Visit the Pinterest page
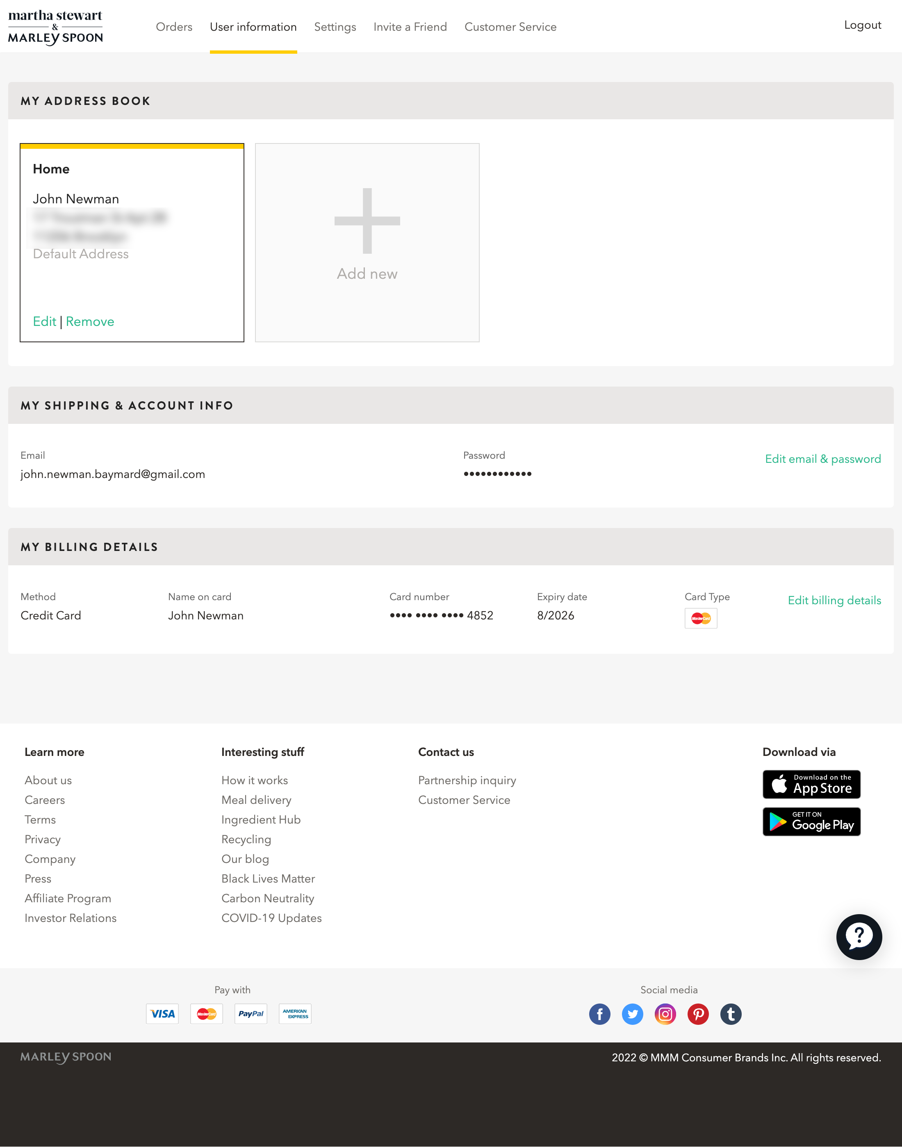The height and width of the screenshot is (1147, 902). pos(698,1014)
